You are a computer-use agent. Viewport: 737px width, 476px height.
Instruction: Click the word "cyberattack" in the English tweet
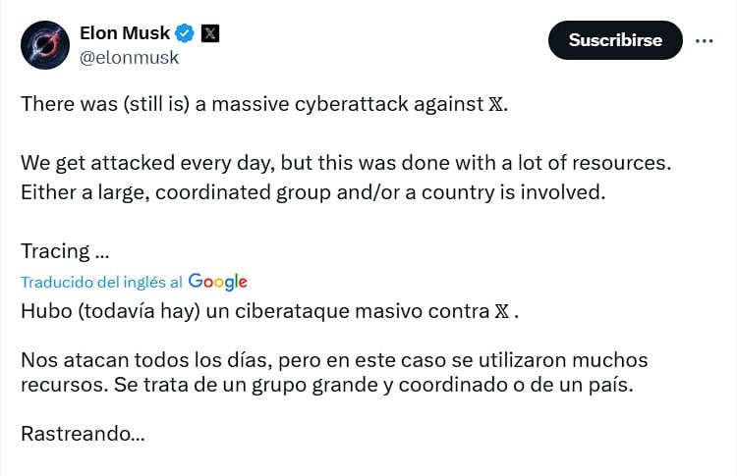click(x=366, y=104)
